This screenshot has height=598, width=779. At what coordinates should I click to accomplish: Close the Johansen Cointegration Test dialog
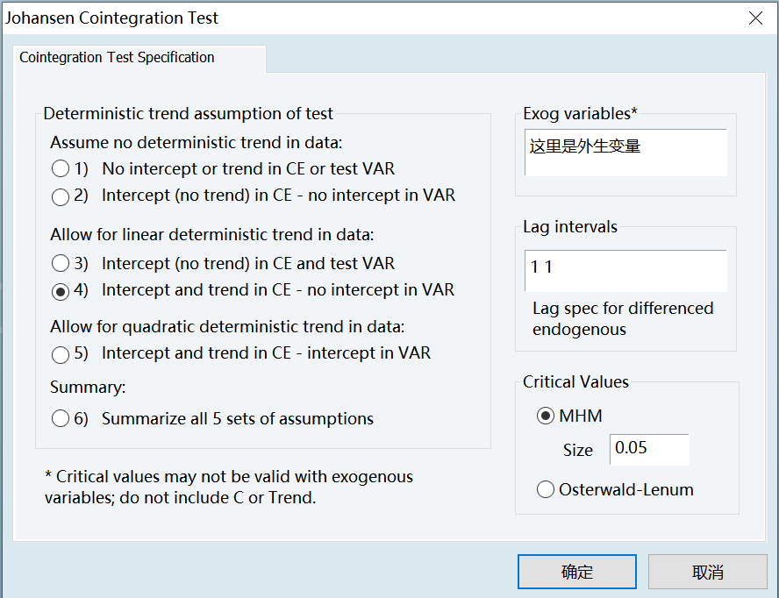click(x=754, y=18)
